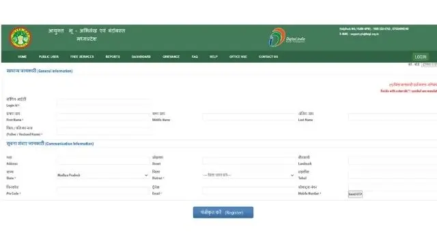The height and width of the screenshot is (245, 437).
Task: Open the REPORTS menu
Action: (x=113, y=56)
